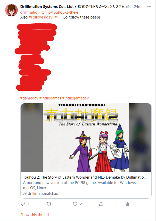Open the 24m tweet timestamp
Screen dimensions: 157x221
(137, 7)
